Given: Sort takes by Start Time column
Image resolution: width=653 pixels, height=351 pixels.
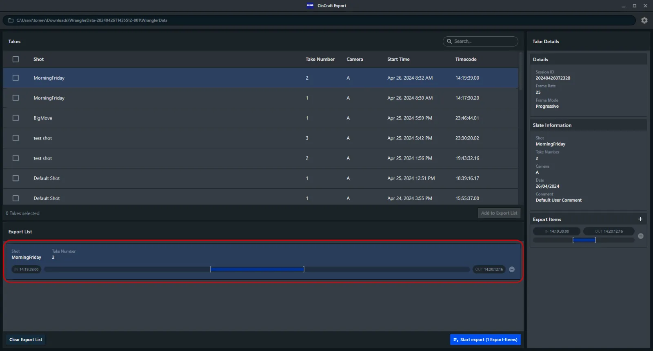Looking at the screenshot, I should [398, 59].
